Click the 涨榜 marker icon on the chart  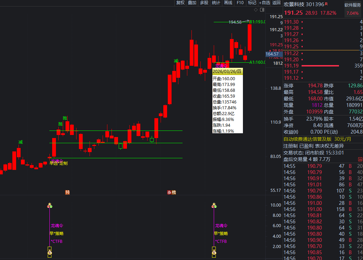click(x=172, y=193)
